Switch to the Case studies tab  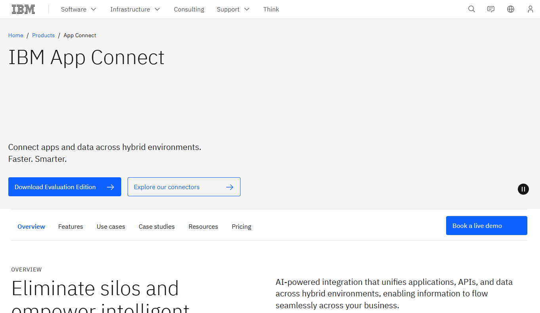tap(157, 227)
